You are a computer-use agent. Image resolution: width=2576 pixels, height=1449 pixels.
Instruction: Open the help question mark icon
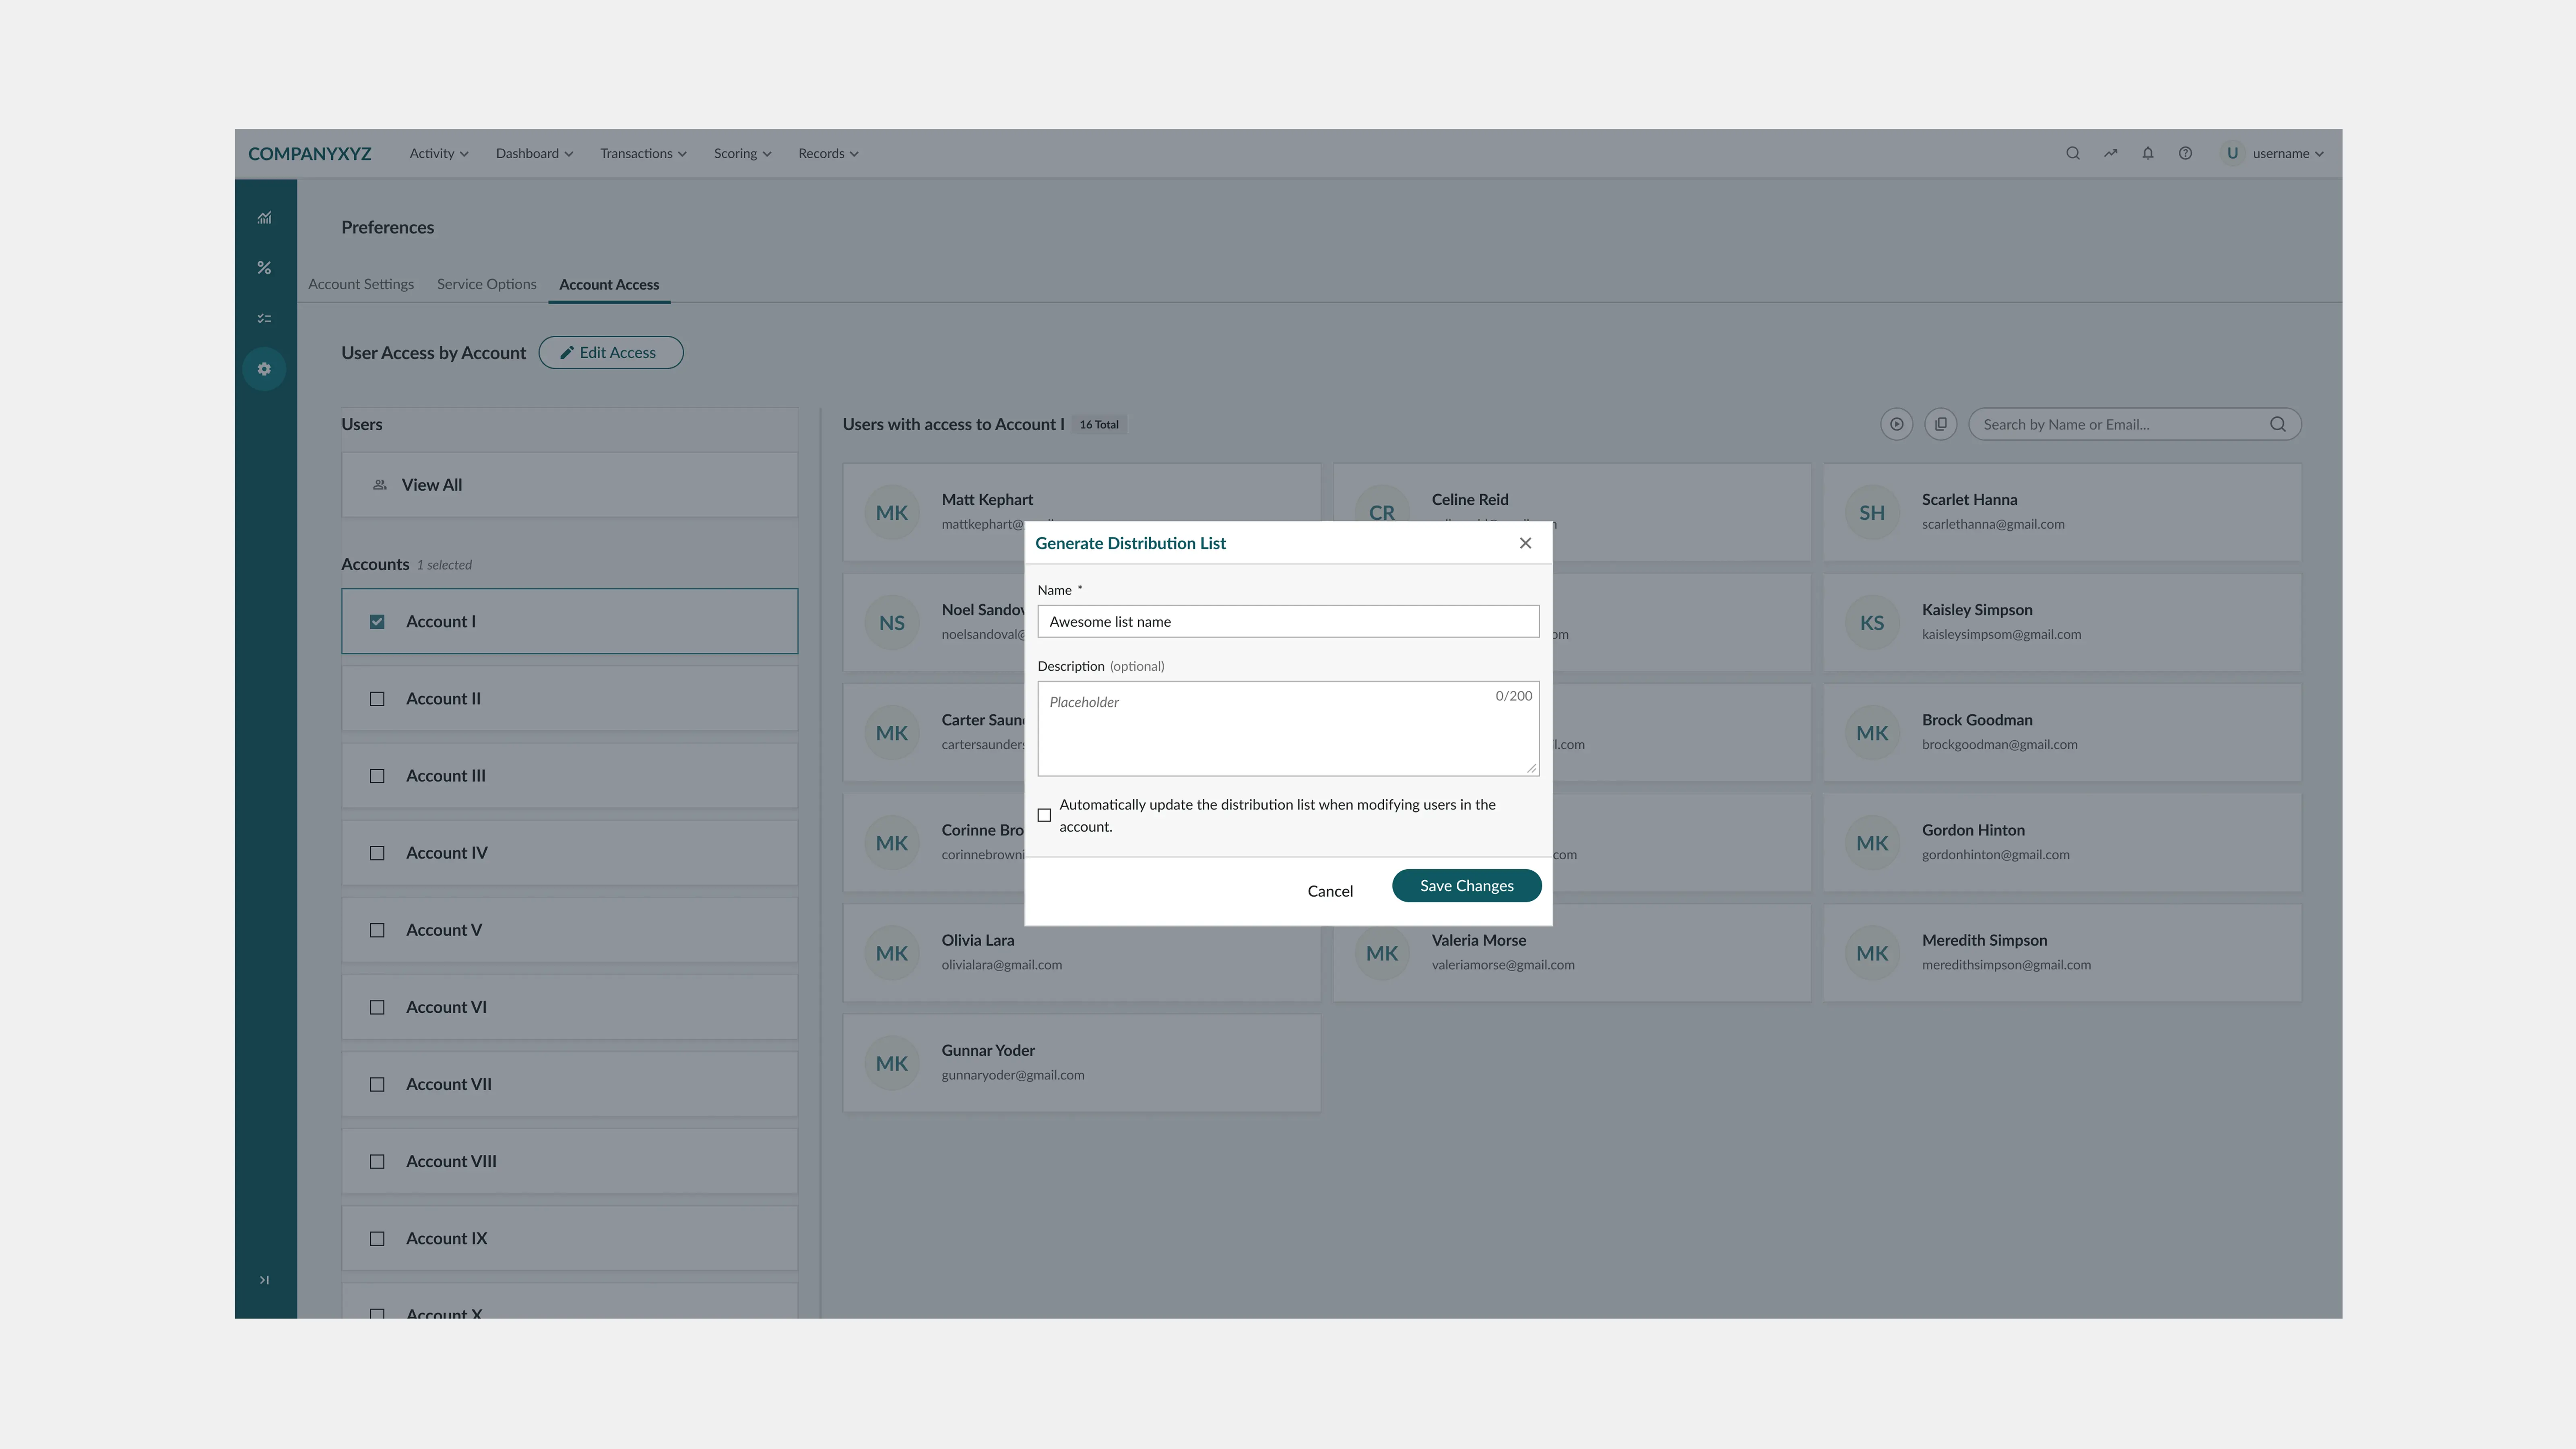(x=2185, y=153)
